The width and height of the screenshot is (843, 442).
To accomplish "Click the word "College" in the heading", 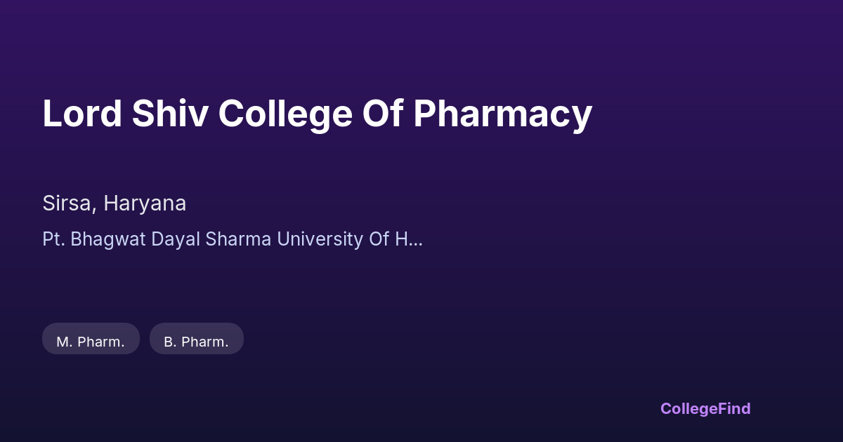I will 285,114.
